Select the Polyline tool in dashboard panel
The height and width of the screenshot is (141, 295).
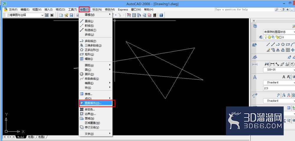pyautogui.click(x=278, y=44)
